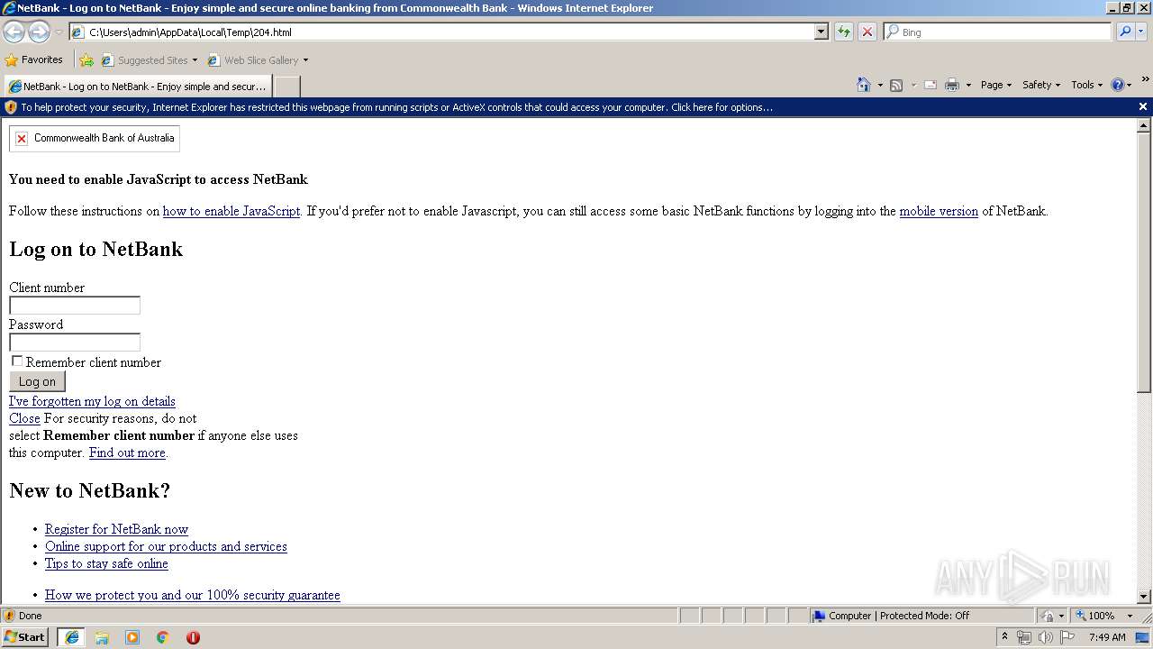Expand the Home button dropdown arrow
Image resolution: width=1153 pixels, height=649 pixels.
(879, 85)
